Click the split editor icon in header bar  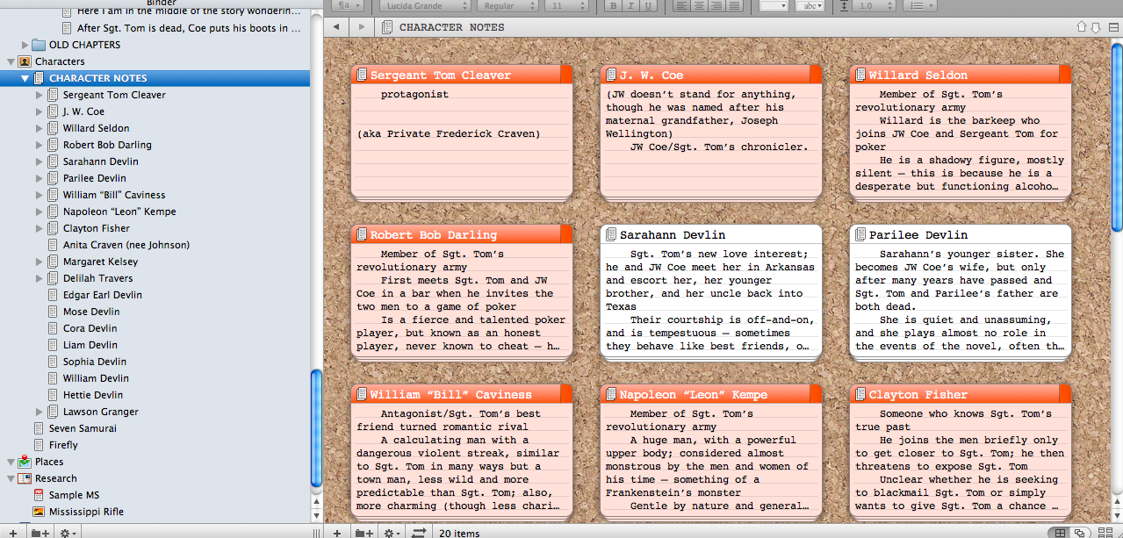pyautogui.click(x=1112, y=27)
